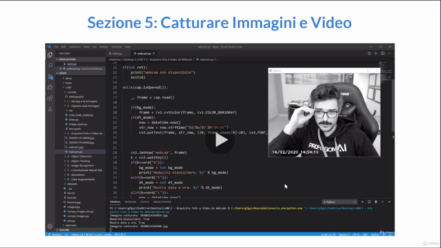
Task: Open the Go menu
Action: 94,47
